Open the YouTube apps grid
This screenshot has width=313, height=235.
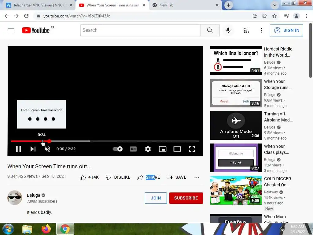(x=247, y=30)
